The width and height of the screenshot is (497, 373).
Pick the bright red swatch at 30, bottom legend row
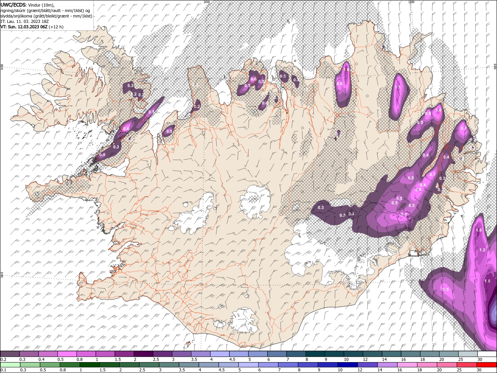[x=487, y=365]
